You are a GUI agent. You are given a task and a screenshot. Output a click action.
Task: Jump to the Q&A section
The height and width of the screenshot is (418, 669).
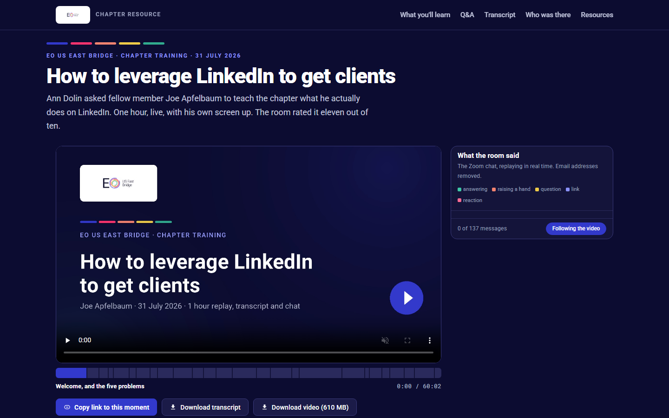pyautogui.click(x=467, y=15)
